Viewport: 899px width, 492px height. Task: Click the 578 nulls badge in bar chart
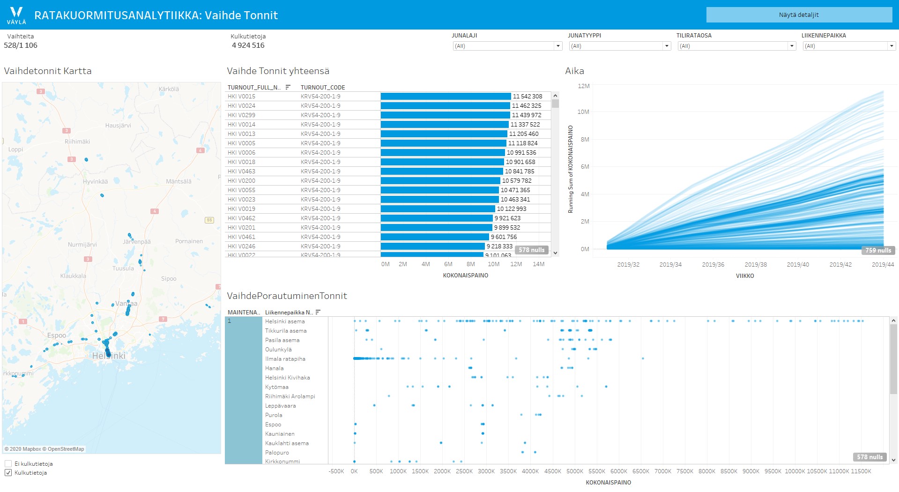click(x=531, y=250)
